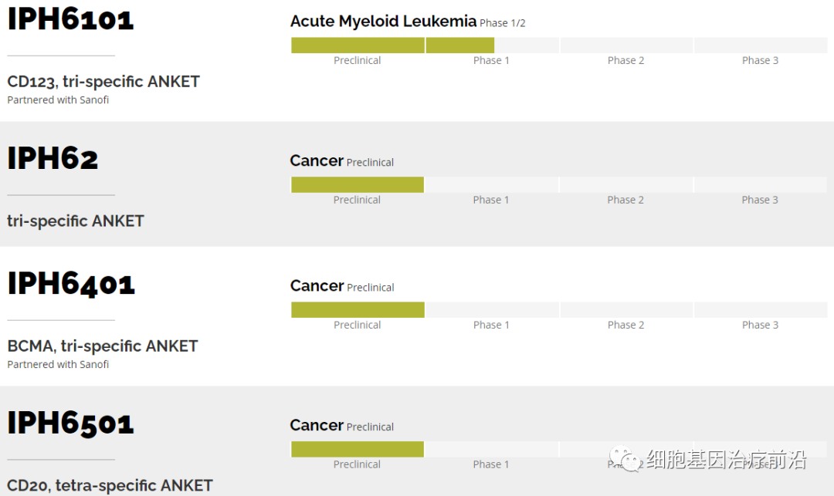Click the IPH6501 green progress bar
Screen dimensions: 834x496
[358, 450]
